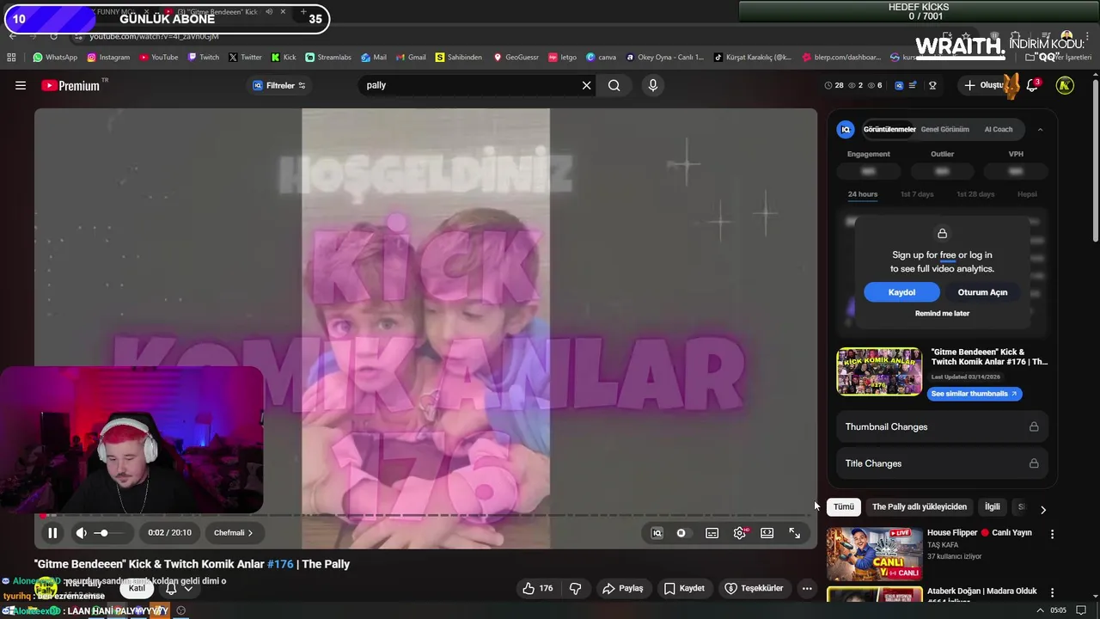The image size is (1100, 619).
Task: Open YouTube notifications bell
Action: [1032, 85]
